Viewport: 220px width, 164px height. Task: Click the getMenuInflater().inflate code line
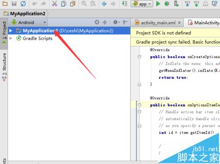(x=189, y=71)
